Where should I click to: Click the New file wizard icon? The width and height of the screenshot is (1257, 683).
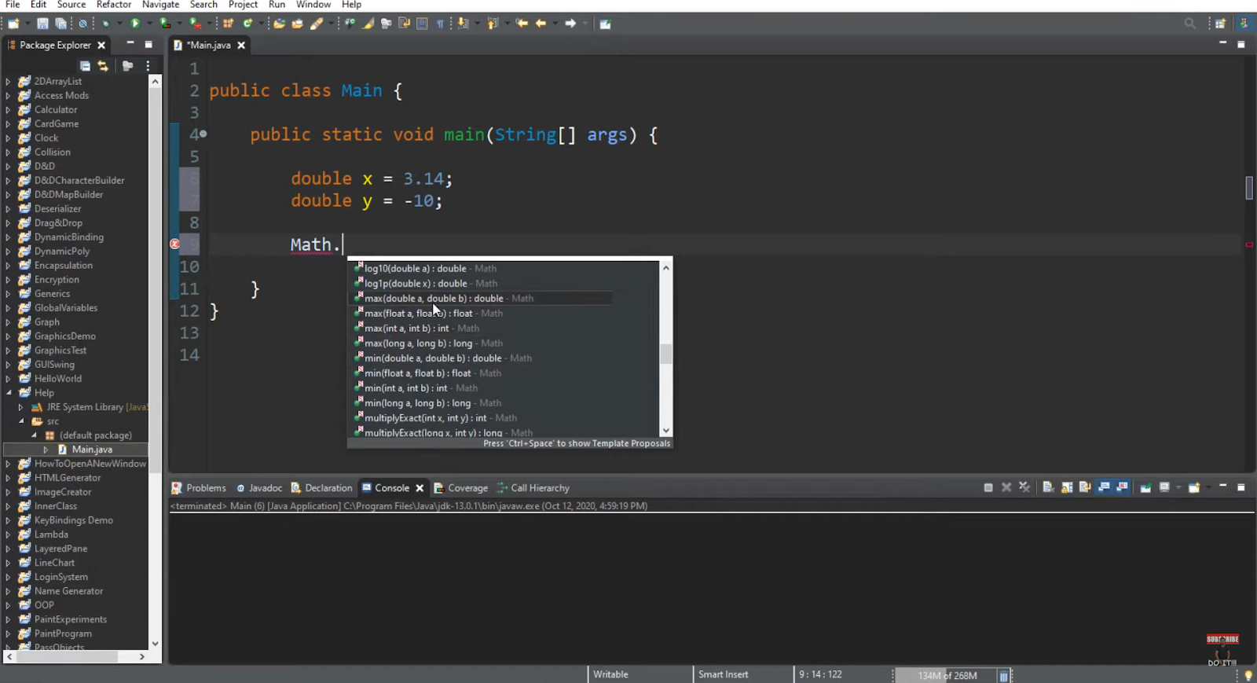(x=13, y=24)
